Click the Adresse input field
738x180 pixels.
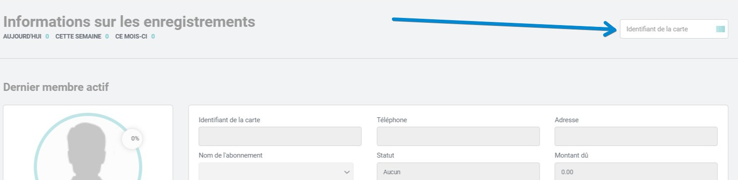coord(636,136)
